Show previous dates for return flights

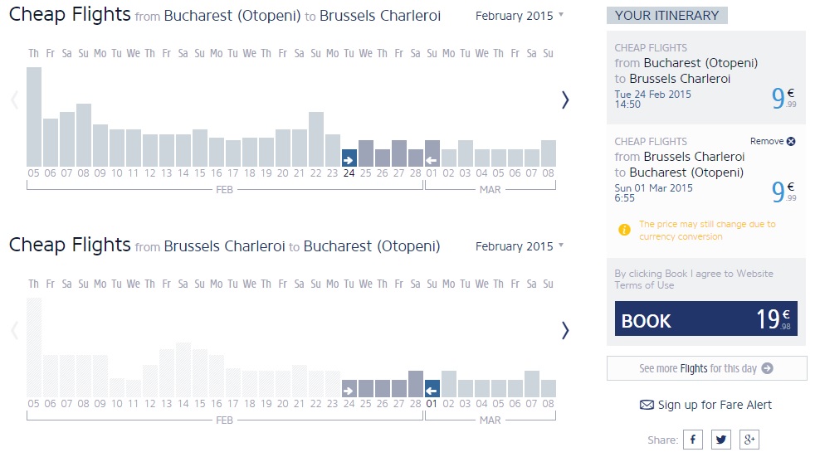(14, 330)
